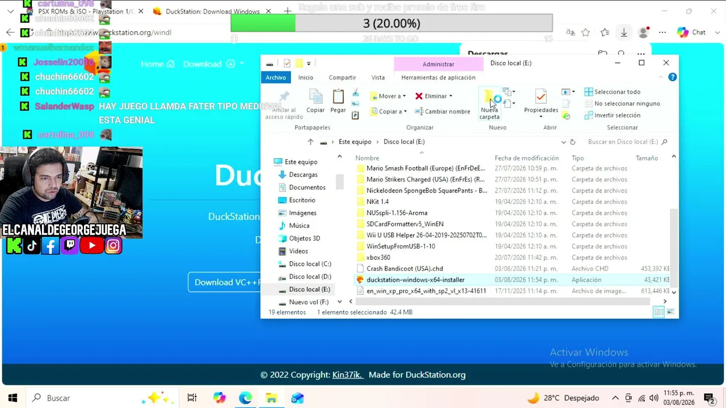Screen dimensions: 726x408
Task: Switch to details view icon in status bar
Action: (x=659, y=312)
